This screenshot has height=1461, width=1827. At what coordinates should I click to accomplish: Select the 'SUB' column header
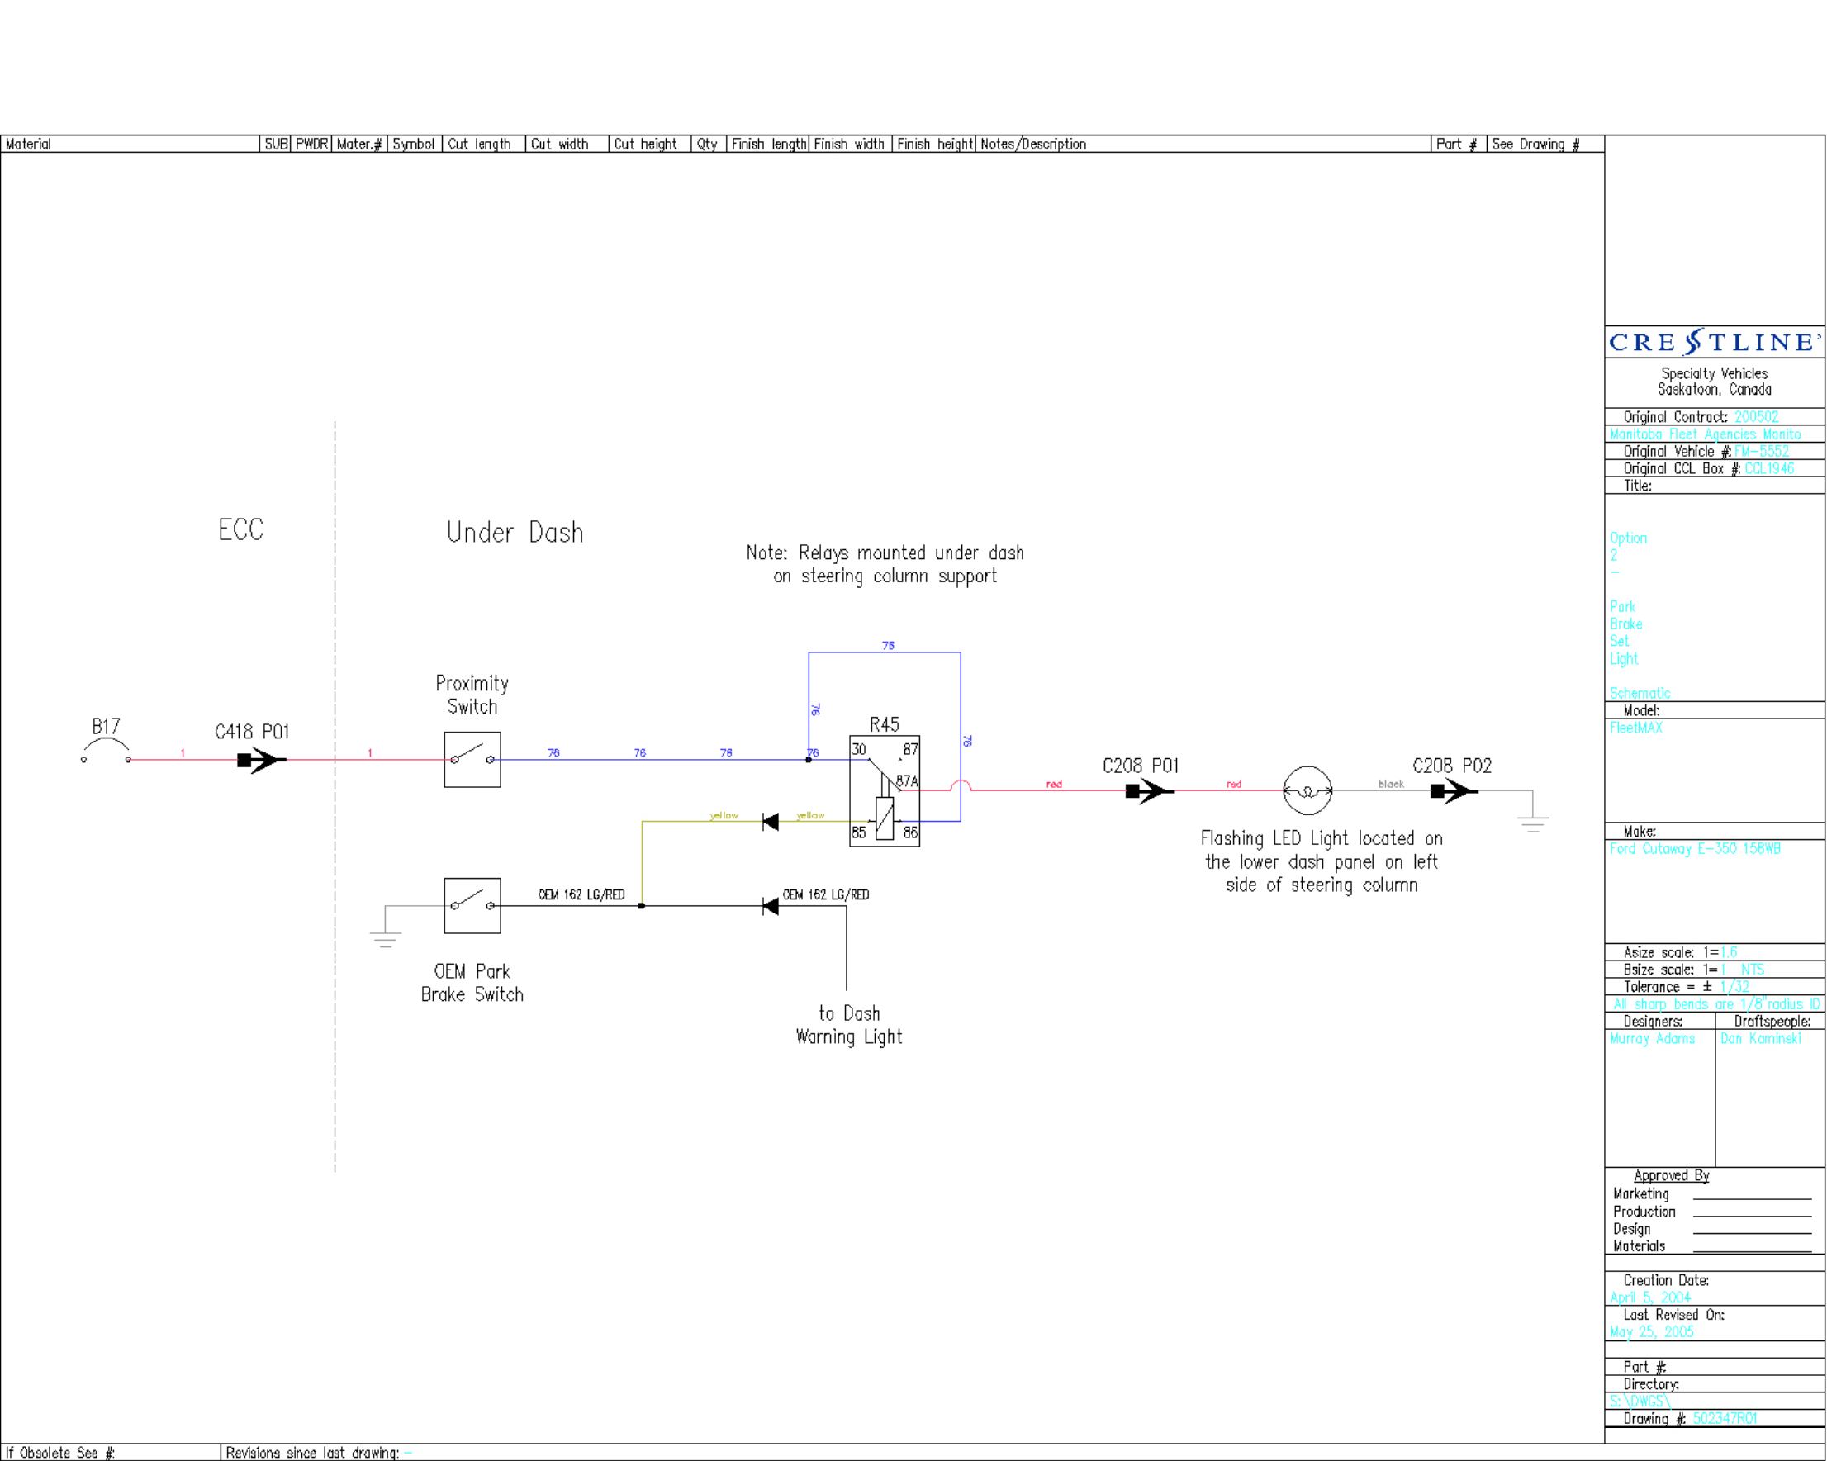point(276,144)
